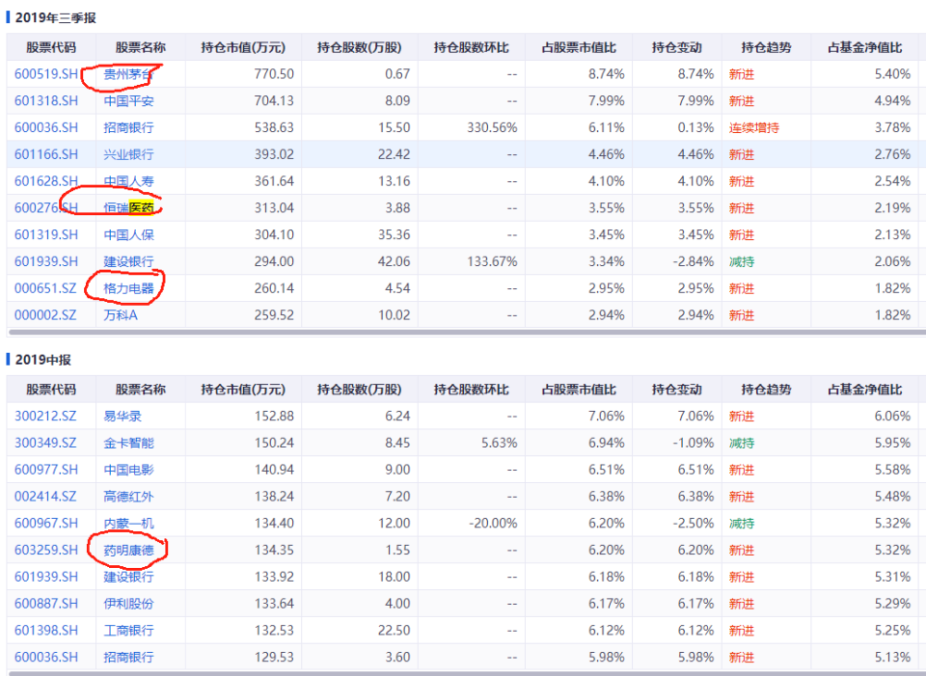Click 持仓股数环比 header in 2019年三季报 table

click(472, 48)
